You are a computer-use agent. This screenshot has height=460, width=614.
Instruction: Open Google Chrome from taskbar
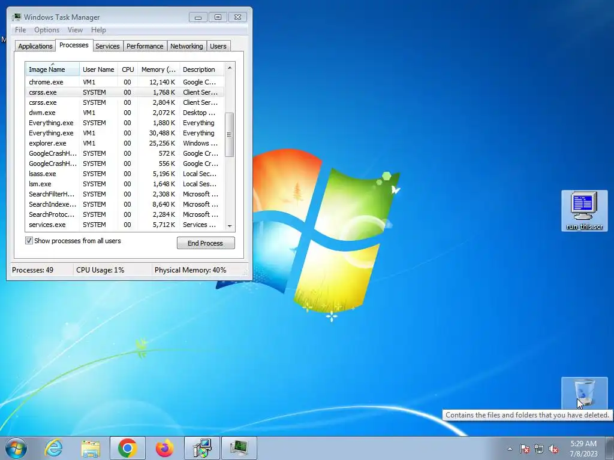point(127,448)
